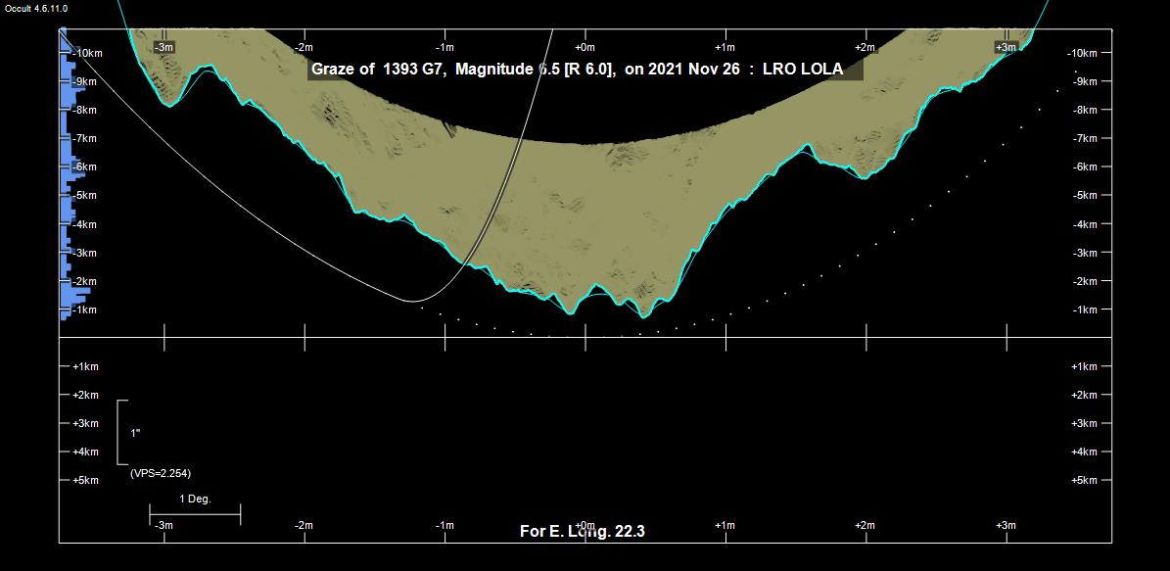1170x571 pixels.
Task: Click the highlighted -3m label on the top axis
Action: pos(164,47)
